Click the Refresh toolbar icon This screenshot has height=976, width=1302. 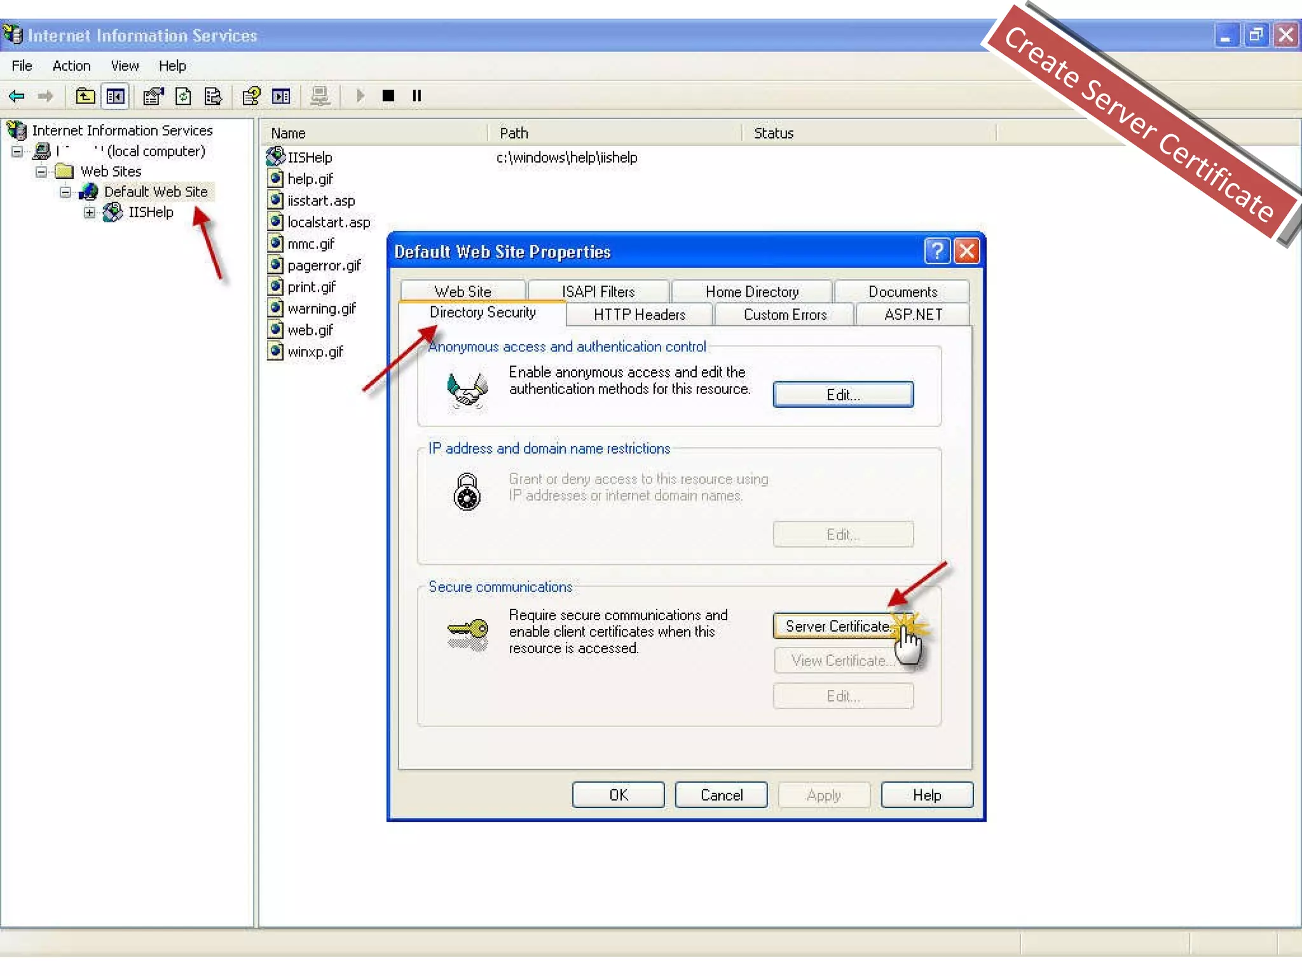pyautogui.click(x=183, y=96)
